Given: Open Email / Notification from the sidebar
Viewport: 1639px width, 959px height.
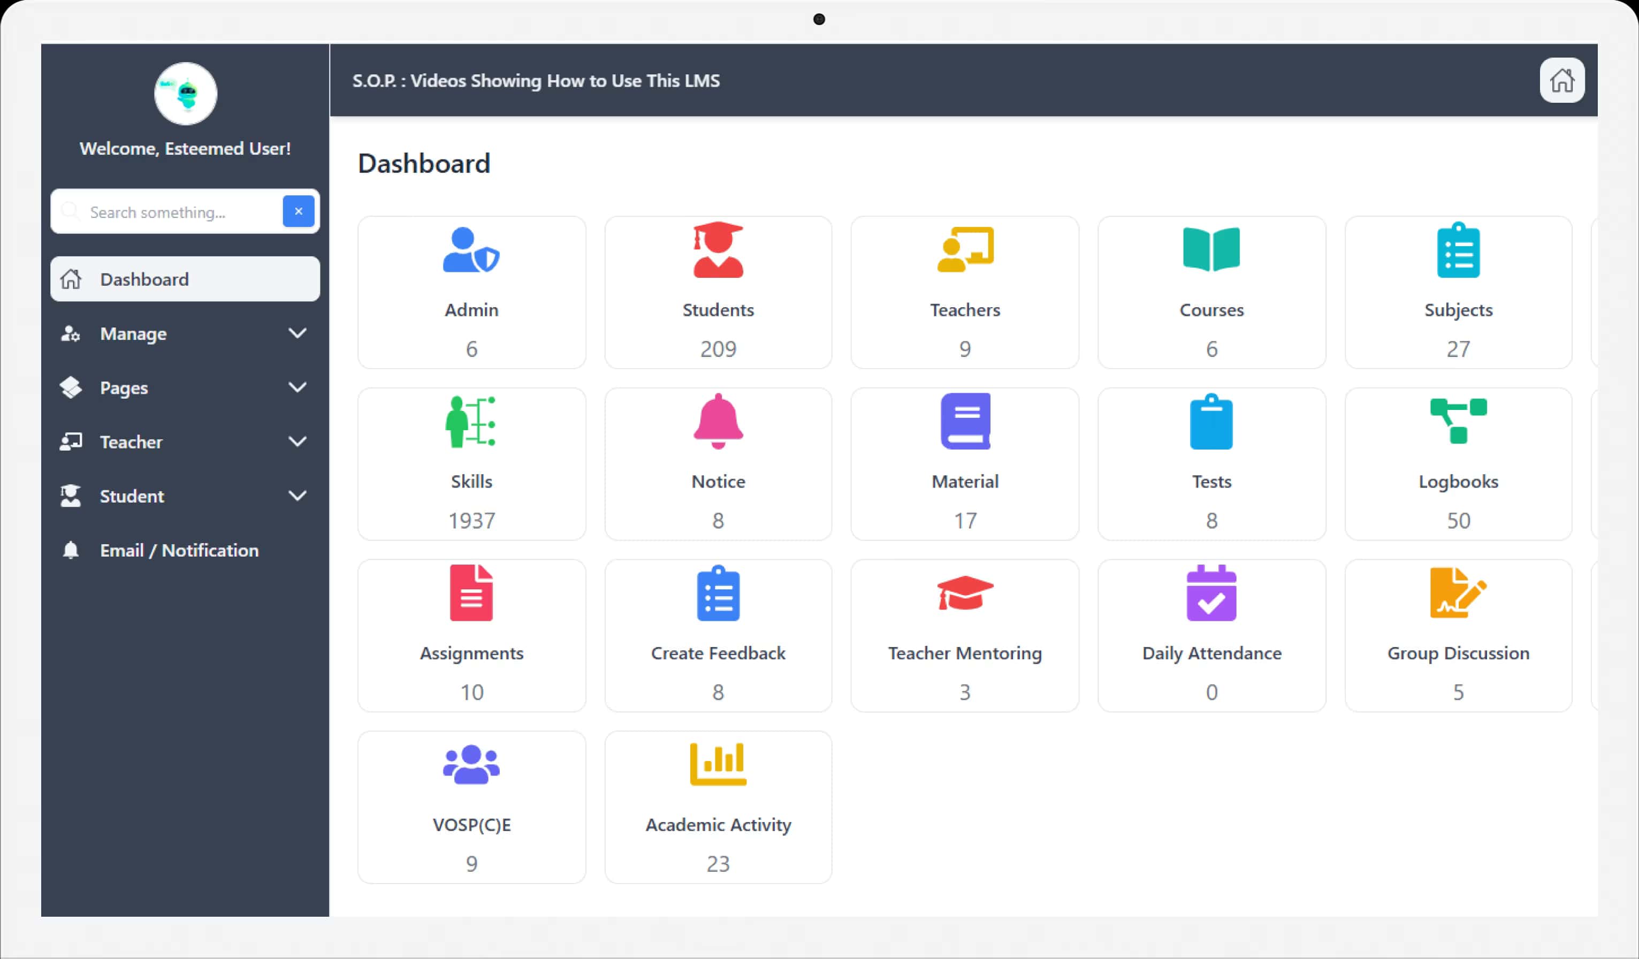Looking at the screenshot, I should pyautogui.click(x=178, y=550).
